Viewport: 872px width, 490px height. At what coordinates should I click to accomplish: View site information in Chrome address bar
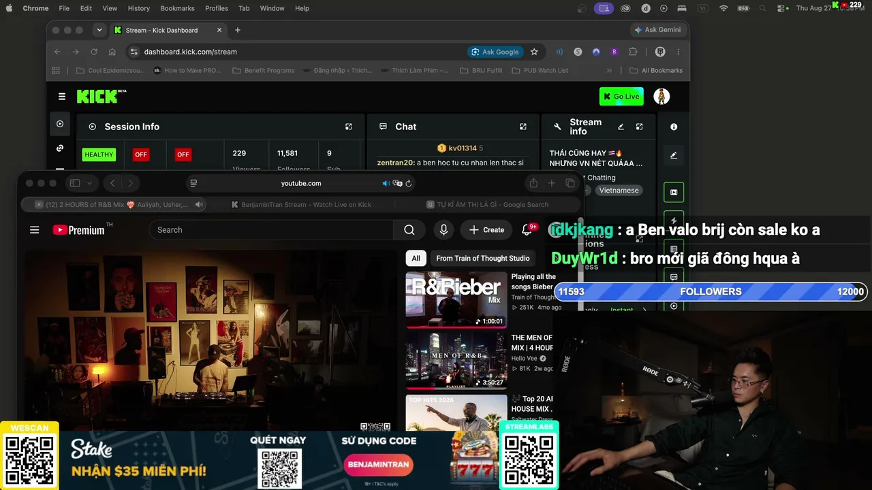click(134, 52)
